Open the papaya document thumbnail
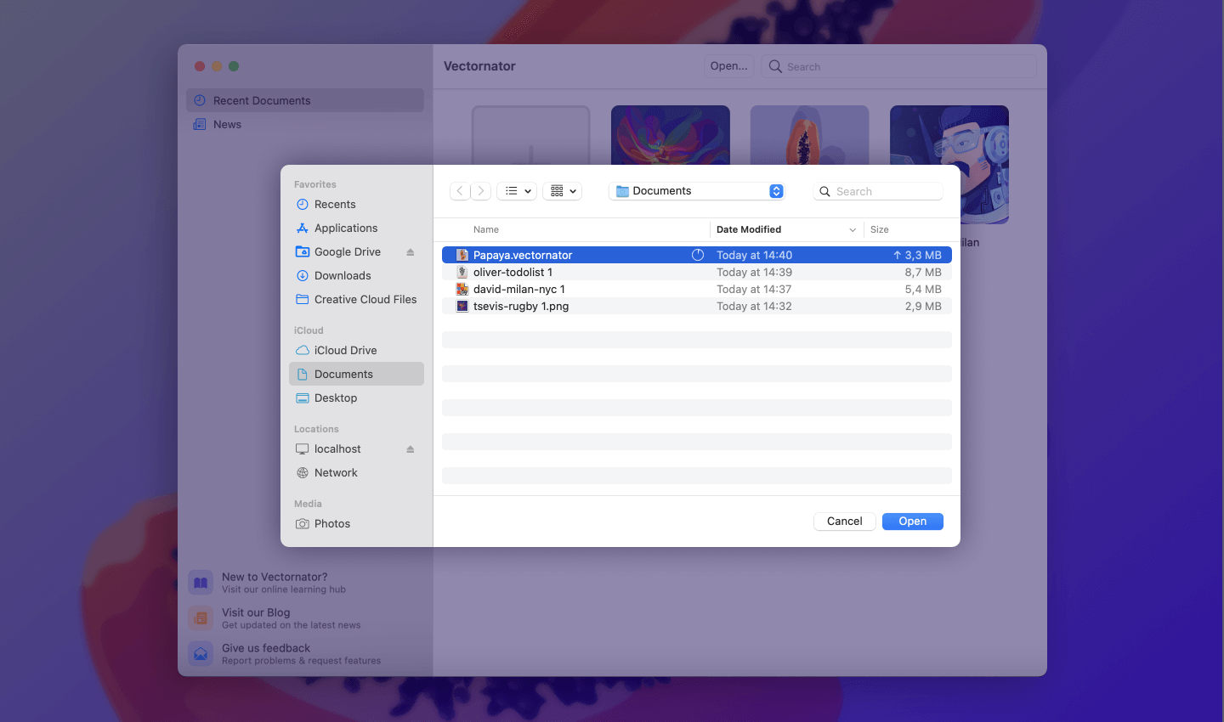 [810, 135]
